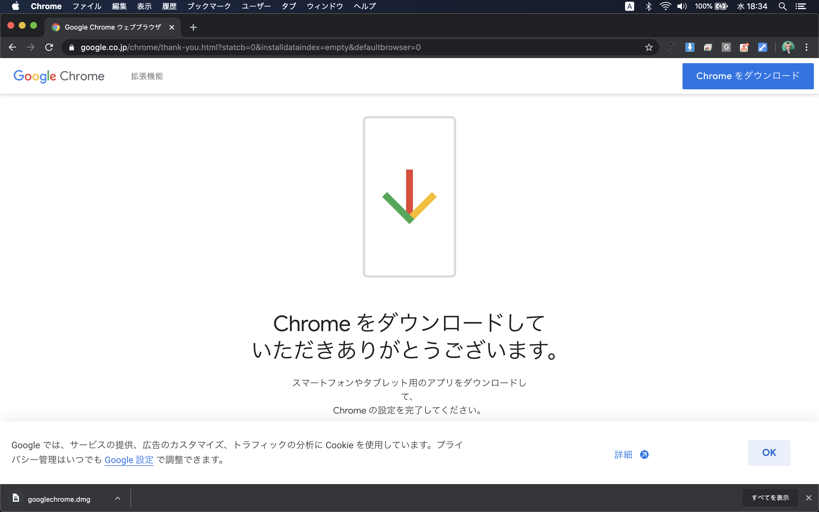Click the 詳細 link
Image resolution: width=819 pixels, height=512 pixels.
click(x=631, y=455)
